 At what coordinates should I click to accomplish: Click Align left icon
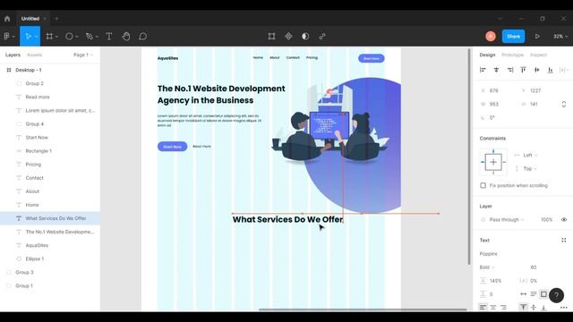coord(483,70)
